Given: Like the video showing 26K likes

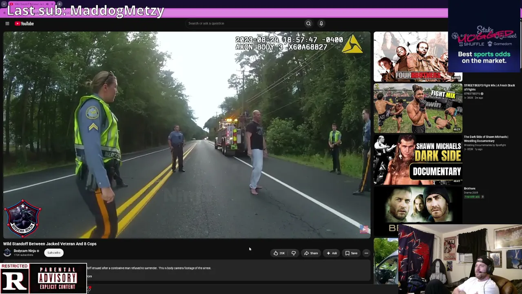Looking at the screenshot, I should 279,253.
